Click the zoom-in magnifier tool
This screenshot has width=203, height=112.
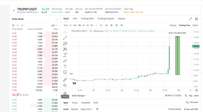65,86
